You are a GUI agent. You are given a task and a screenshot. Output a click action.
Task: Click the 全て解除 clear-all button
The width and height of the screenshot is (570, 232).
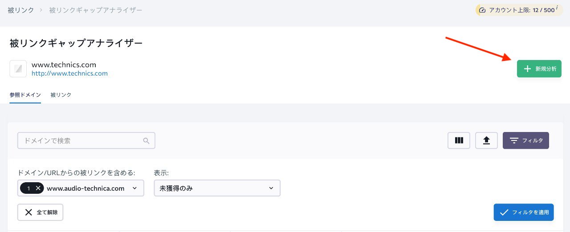(40, 212)
